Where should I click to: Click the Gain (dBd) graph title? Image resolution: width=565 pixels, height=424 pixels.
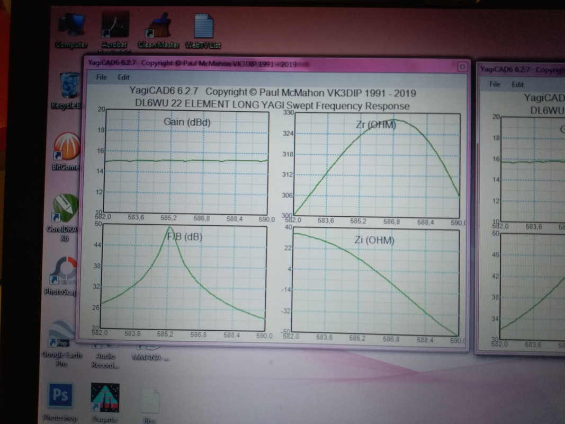click(187, 122)
